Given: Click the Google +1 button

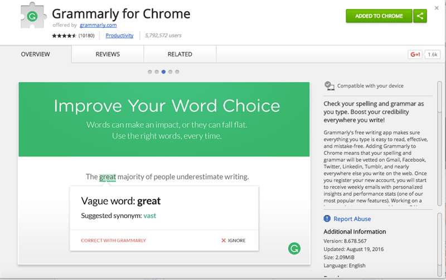Looking at the screenshot, I should 415,55.
